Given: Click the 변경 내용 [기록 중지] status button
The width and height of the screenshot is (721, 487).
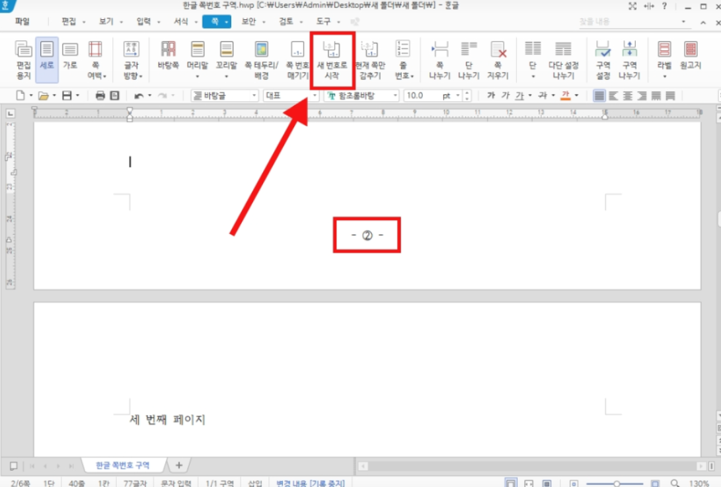Looking at the screenshot, I should 311,483.
